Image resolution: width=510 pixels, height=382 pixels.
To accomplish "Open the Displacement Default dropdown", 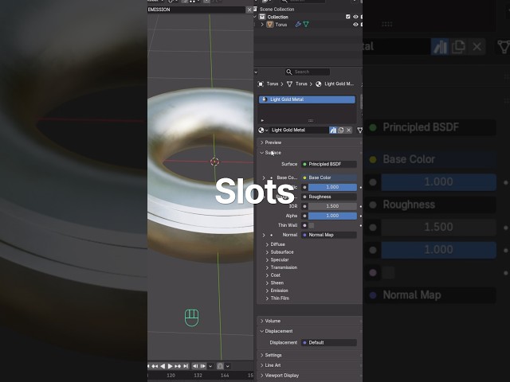I will click(x=329, y=342).
